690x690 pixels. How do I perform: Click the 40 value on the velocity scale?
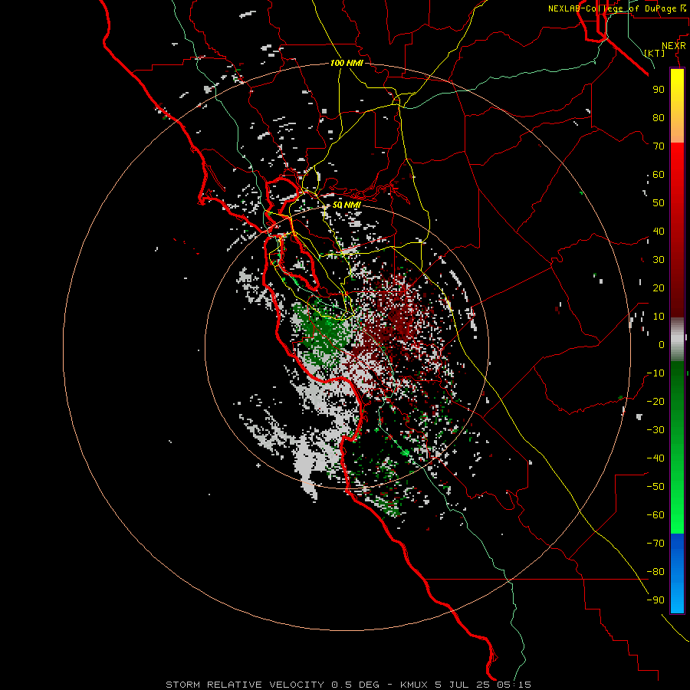(659, 232)
